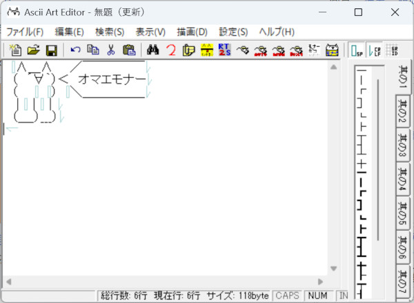Create a new document with the toolbar icon
The image size is (414, 303).
15,50
